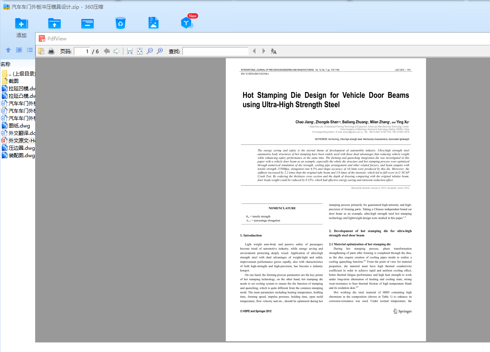
Task: Select the 外文原文 PDF file
Action: (18, 141)
